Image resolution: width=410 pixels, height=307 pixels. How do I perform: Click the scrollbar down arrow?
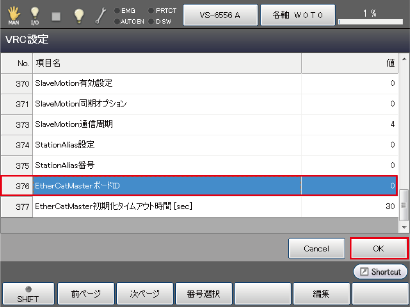[x=405, y=227]
